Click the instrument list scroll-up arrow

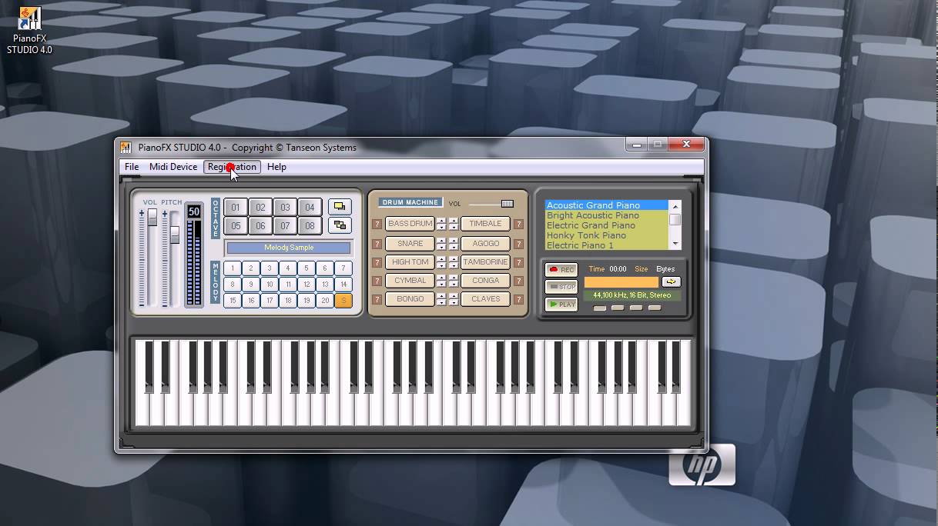click(x=675, y=205)
